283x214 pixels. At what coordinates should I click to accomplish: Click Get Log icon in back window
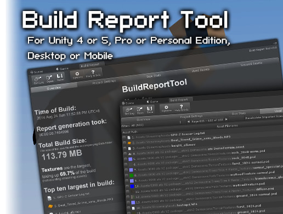[38, 80]
